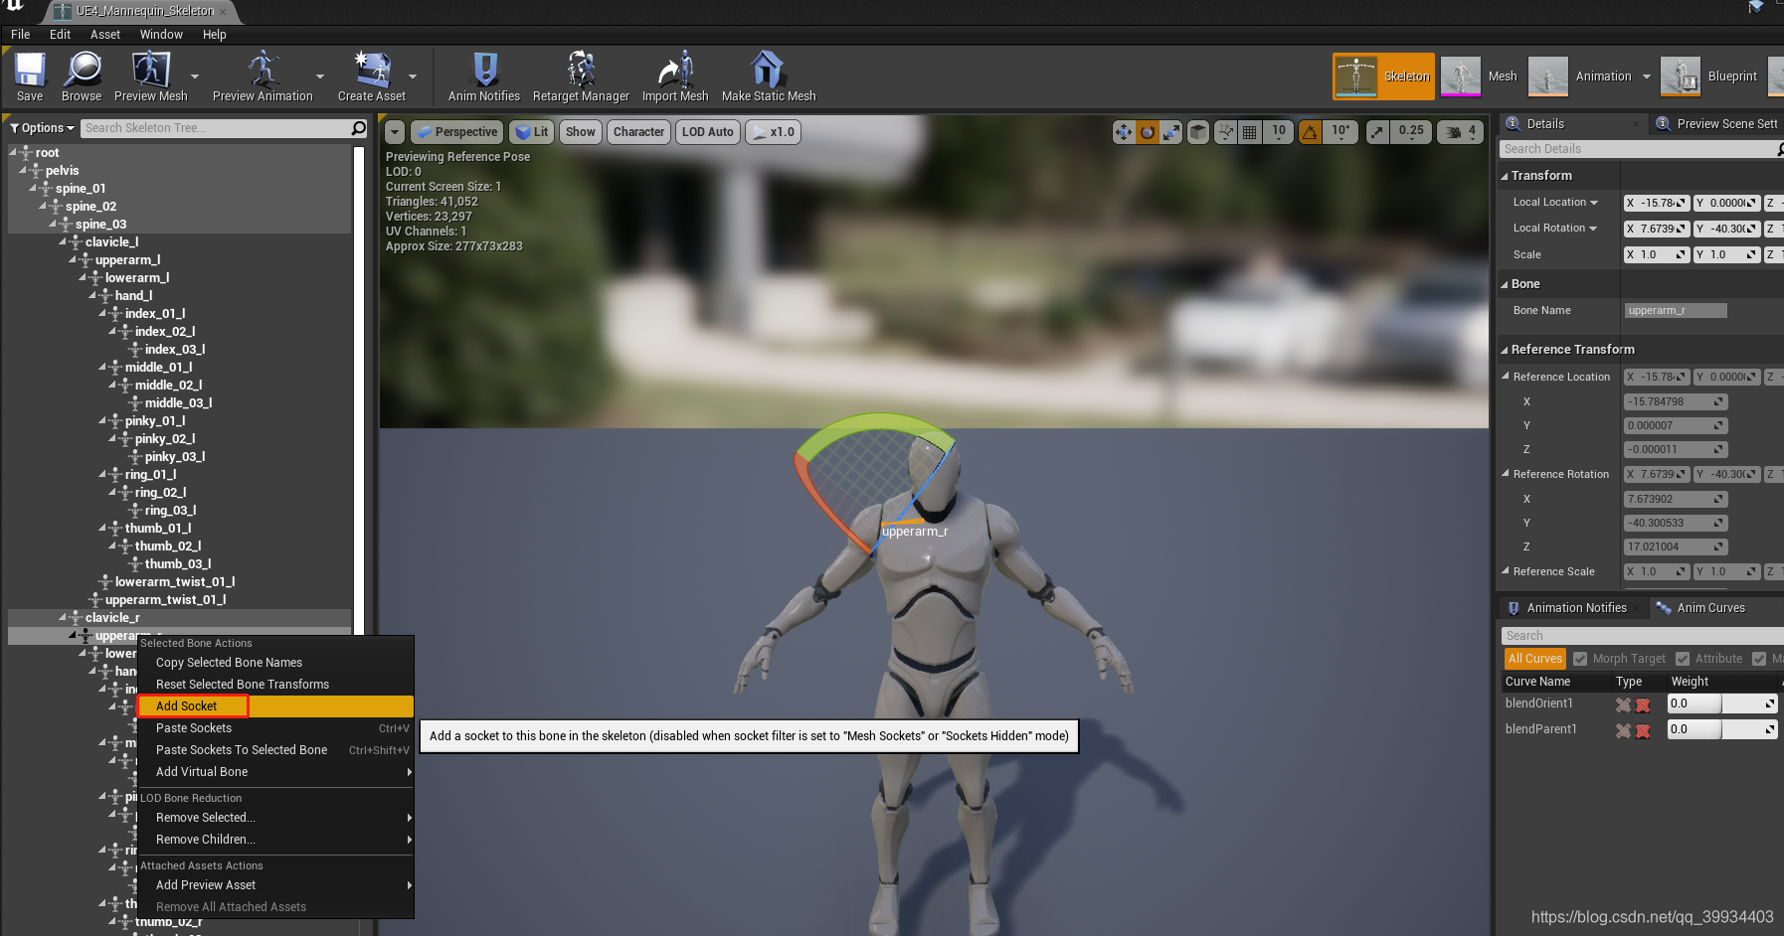Image resolution: width=1784 pixels, height=936 pixels.
Task: Import a new mesh
Action: pos(673,77)
